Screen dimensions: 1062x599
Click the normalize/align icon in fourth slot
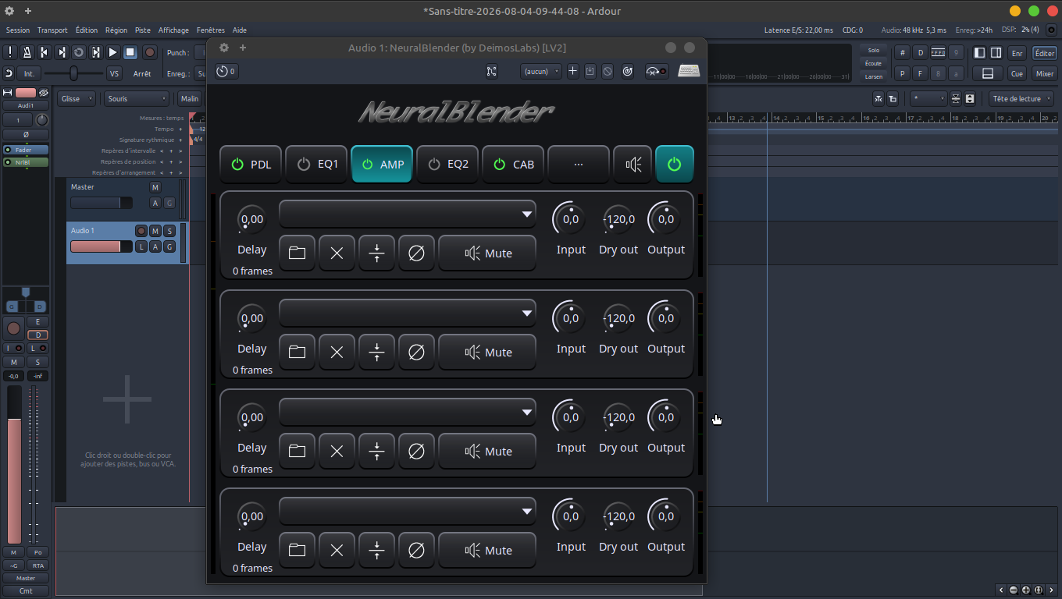pyautogui.click(x=376, y=550)
